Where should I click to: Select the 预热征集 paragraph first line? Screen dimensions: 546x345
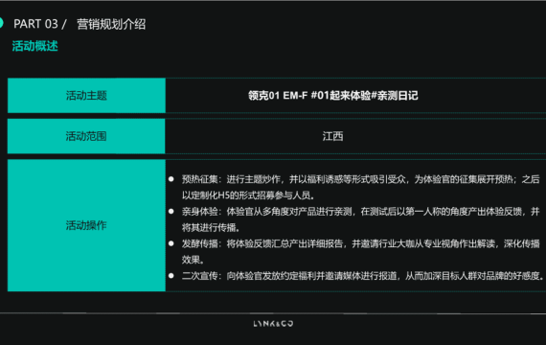point(360,179)
